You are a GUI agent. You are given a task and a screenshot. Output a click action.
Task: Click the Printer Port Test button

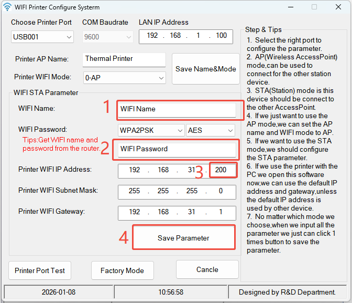click(40, 270)
